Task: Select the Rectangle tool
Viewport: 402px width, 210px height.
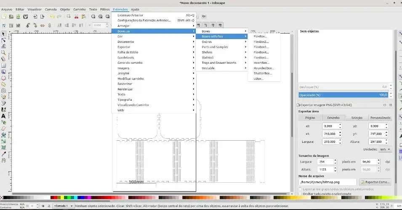Action: pos(3,65)
